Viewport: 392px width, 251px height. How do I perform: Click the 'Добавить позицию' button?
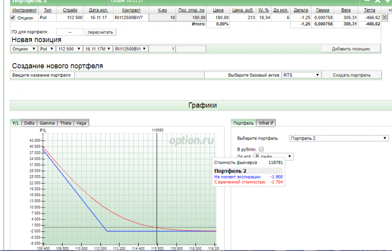coord(351,49)
